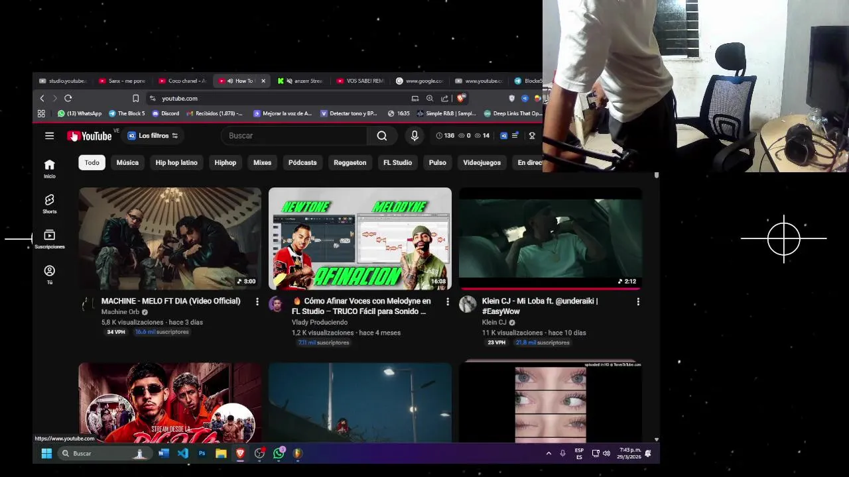Select the Pulso filter chip
The height and width of the screenshot is (477, 849).
(438, 162)
